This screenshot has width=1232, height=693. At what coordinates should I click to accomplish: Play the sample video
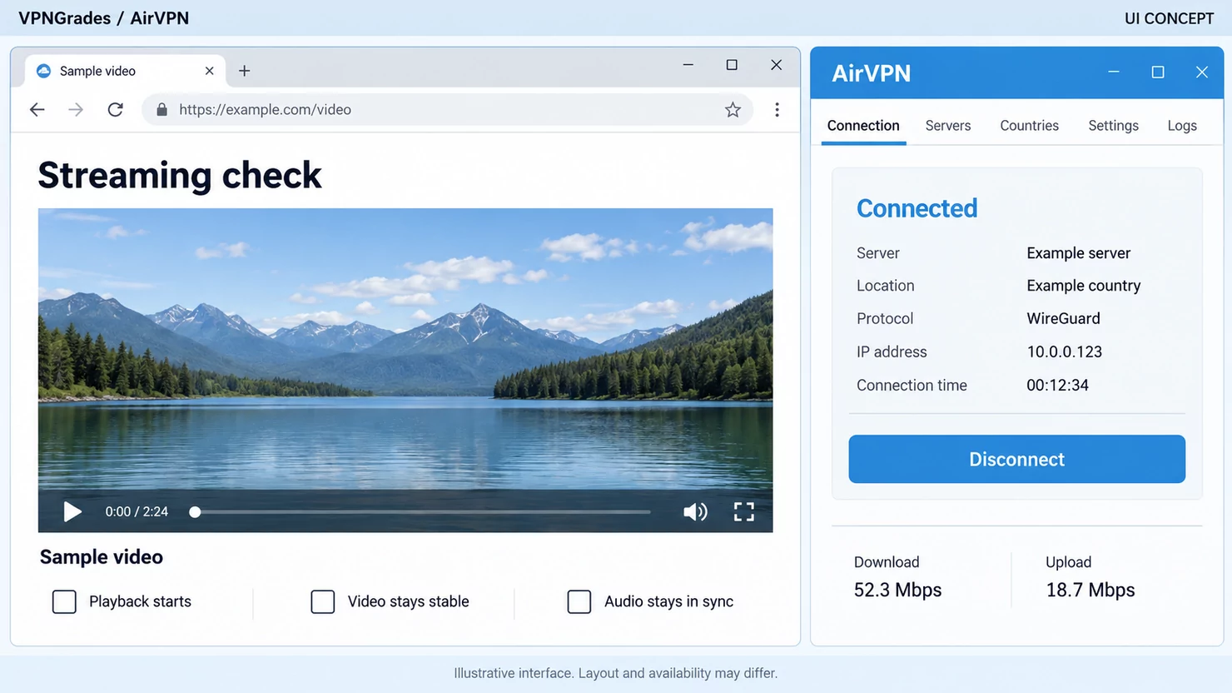pyautogui.click(x=72, y=511)
